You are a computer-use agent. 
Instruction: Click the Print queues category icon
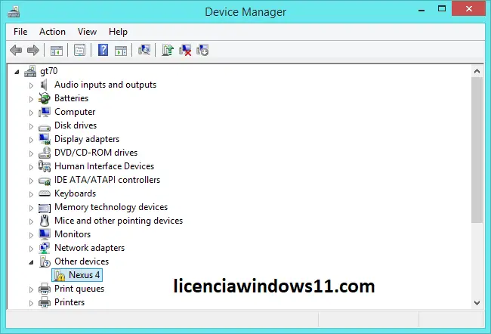[x=45, y=289]
